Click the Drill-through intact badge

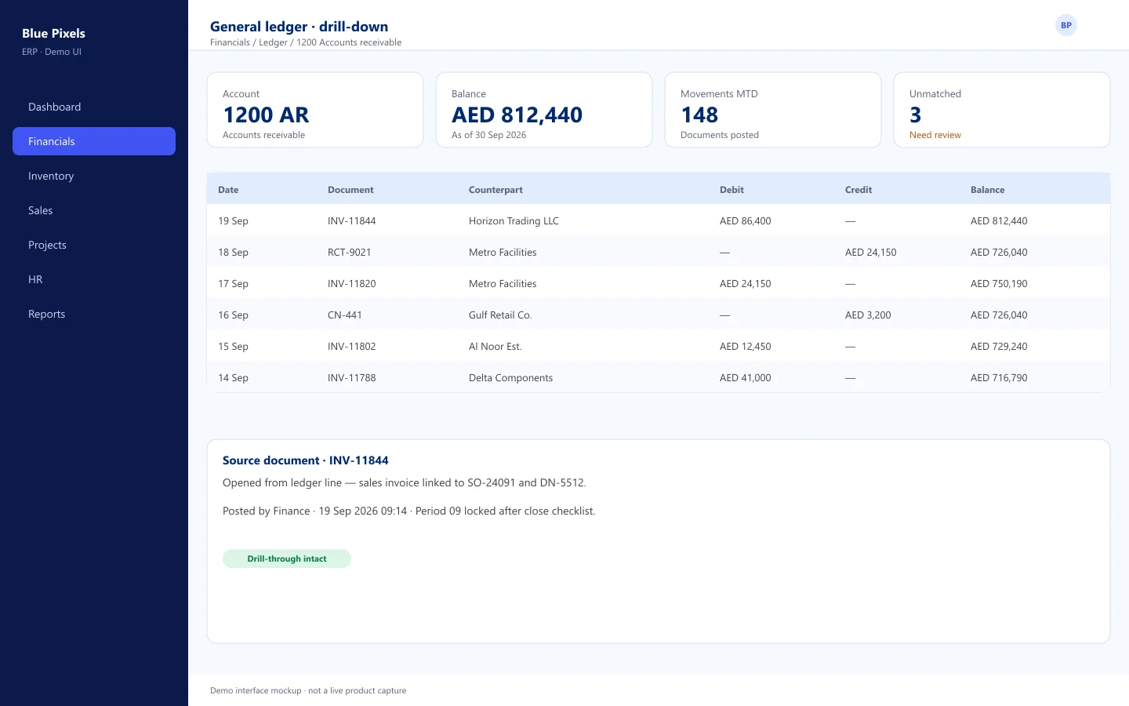[x=287, y=559]
